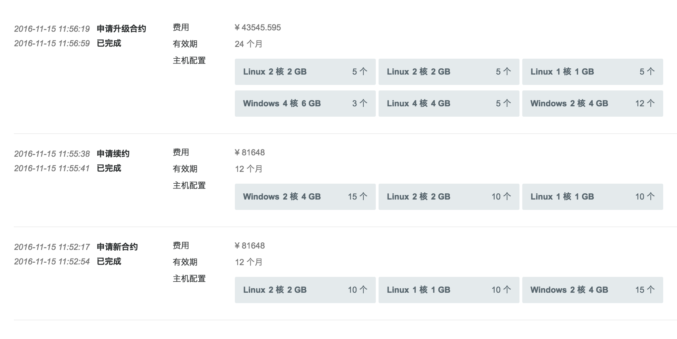Select Windows 2 核 4 GB tile showing 12 个
The width and height of the screenshot is (677, 339).
pos(592,104)
